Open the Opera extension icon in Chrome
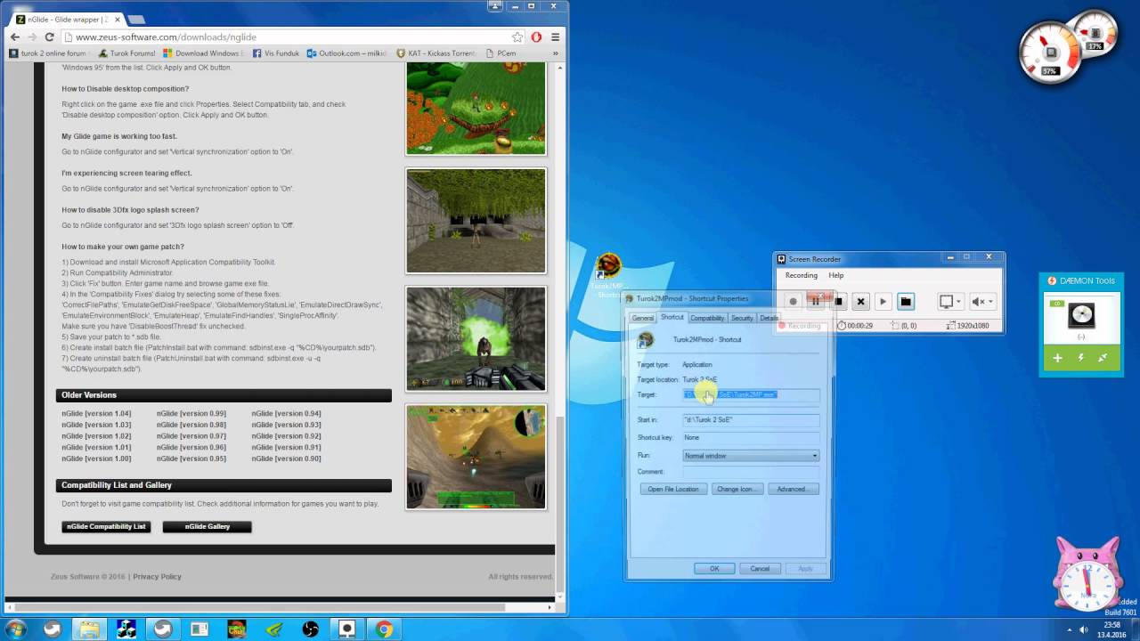The image size is (1140, 641). (536, 37)
